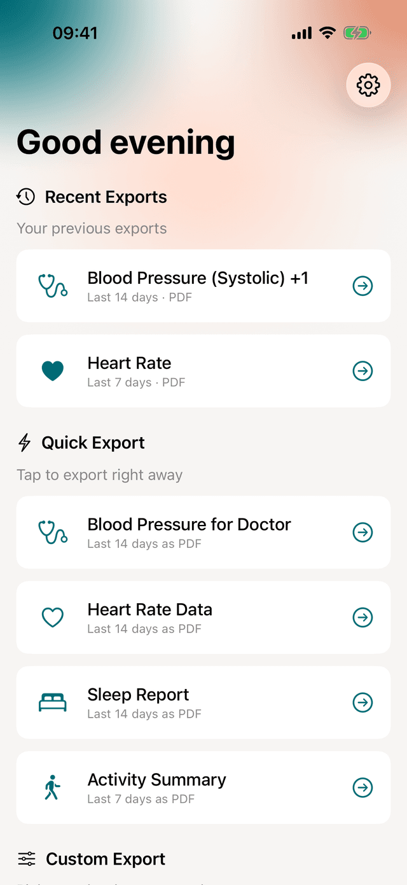Click the lightning bolt icon next to Quick Export
This screenshot has width=407, height=885.
click(x=24, y=442)
